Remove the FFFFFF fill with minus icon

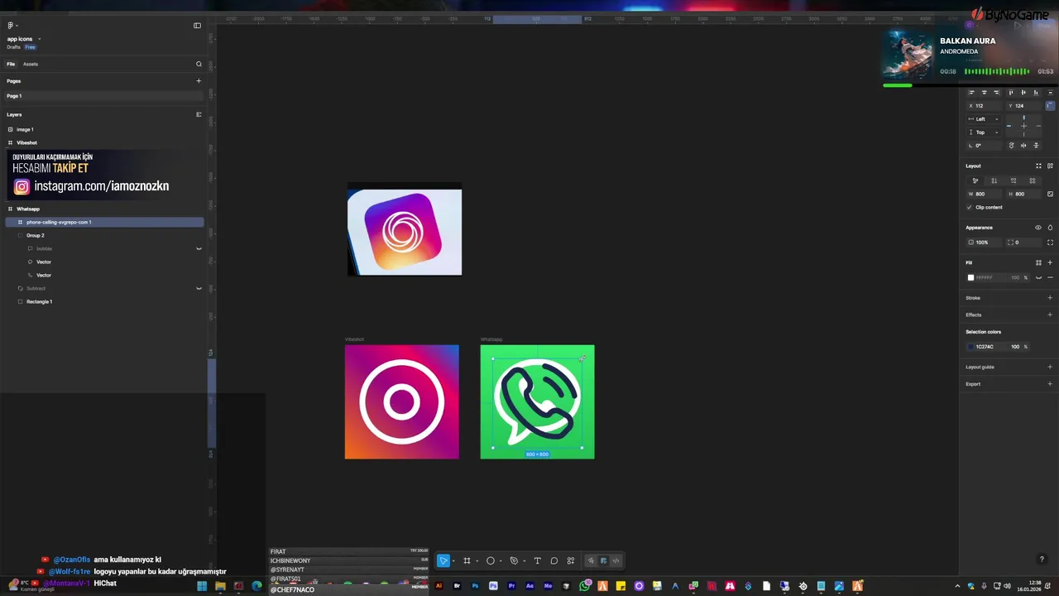(1050, 277)
